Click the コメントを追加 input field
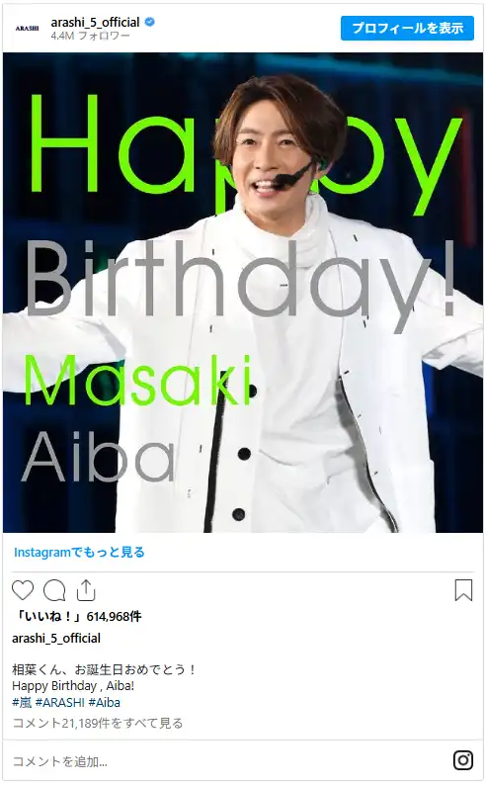485x785 pixels. (x=230, y=761)
